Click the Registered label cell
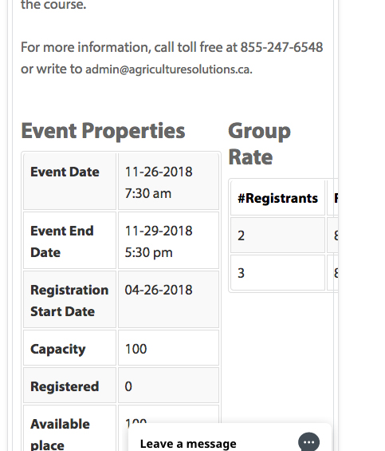Screen dimensions: 385x451 coord(69,386)
